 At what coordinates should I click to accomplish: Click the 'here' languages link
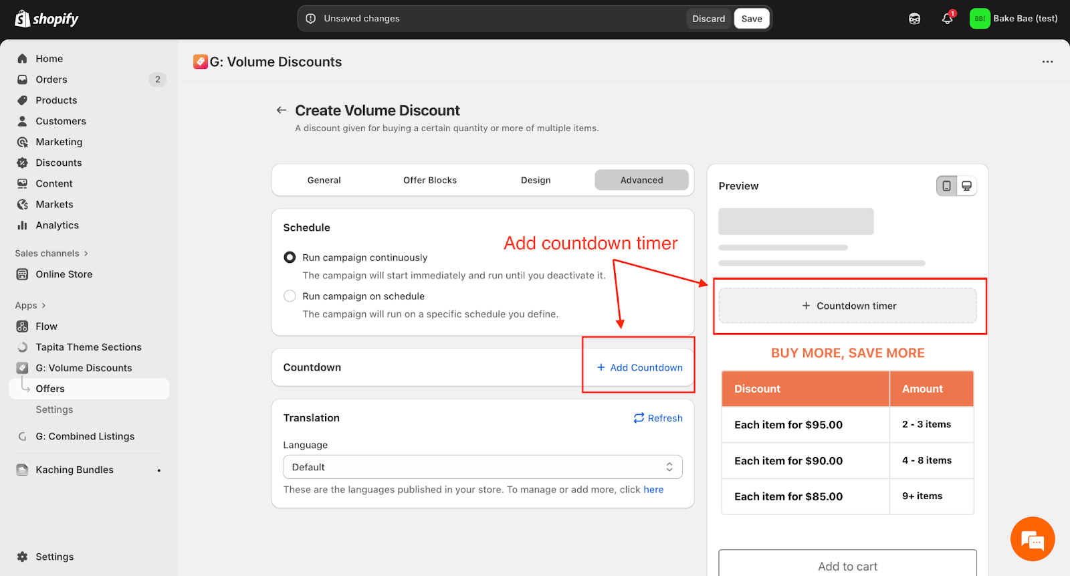tap(653, 490)
